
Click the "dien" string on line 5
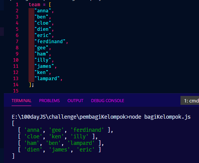tap(43, 29)
